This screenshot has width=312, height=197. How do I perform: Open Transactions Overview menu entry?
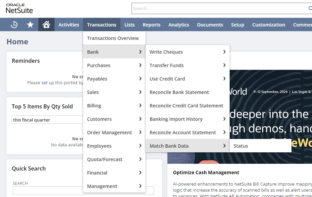[x=113, y=38]
